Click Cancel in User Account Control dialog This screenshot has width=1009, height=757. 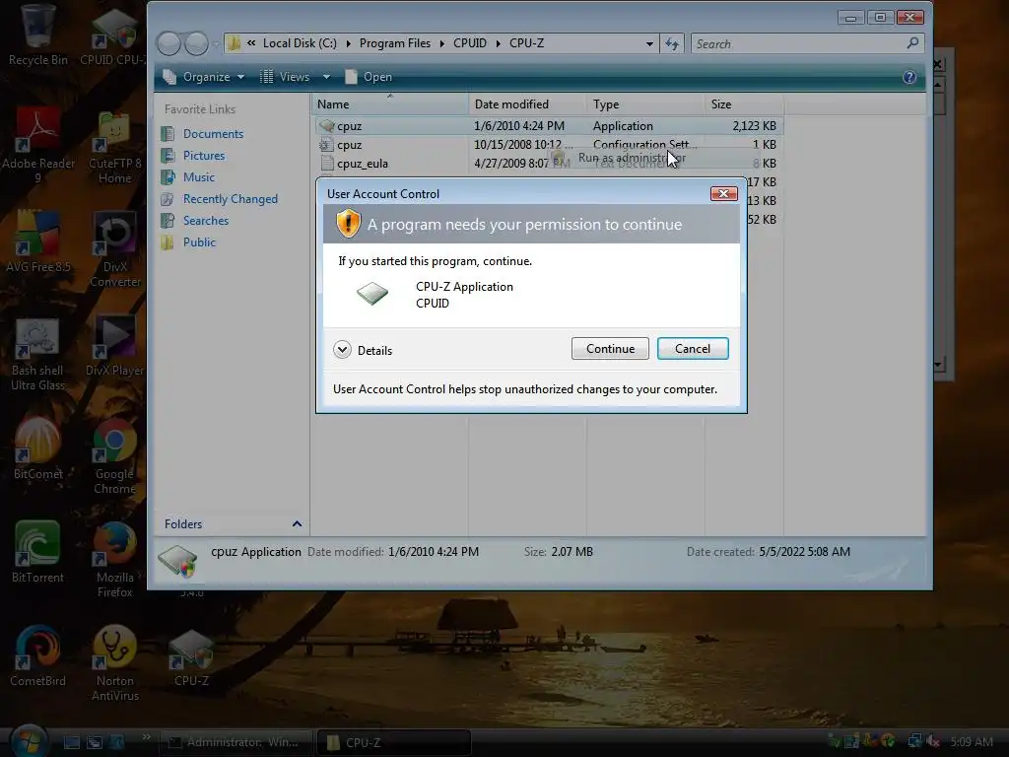click(x=693, y=348)
